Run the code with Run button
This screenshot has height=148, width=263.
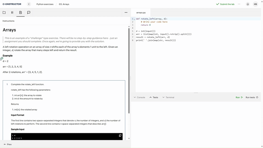pos(239,97)
